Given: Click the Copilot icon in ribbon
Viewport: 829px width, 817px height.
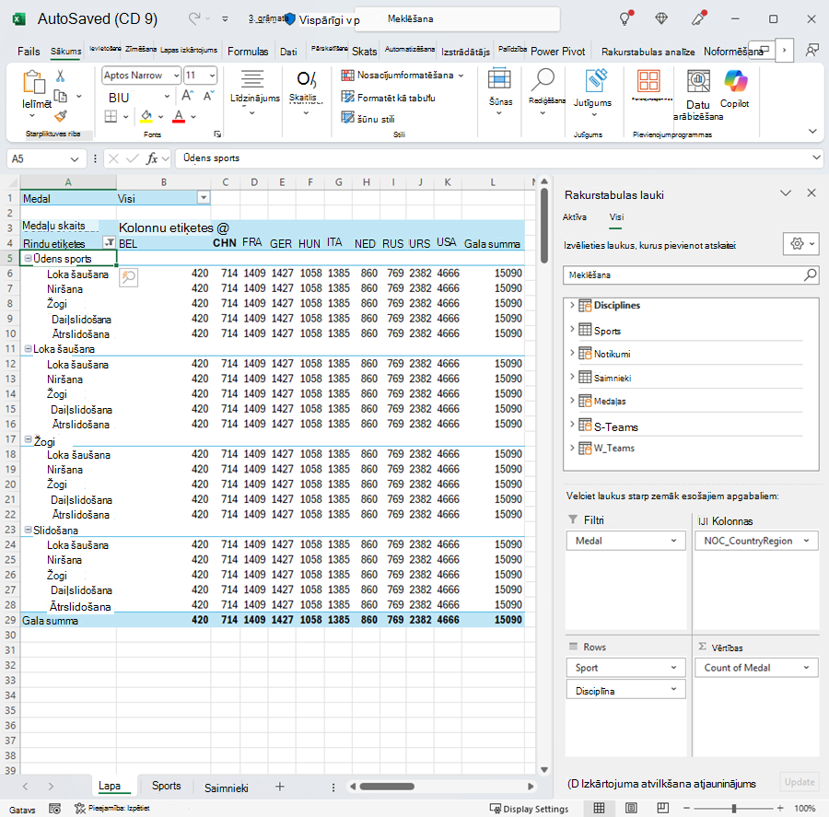Looking at the screenshot, I should coord(735,81).
